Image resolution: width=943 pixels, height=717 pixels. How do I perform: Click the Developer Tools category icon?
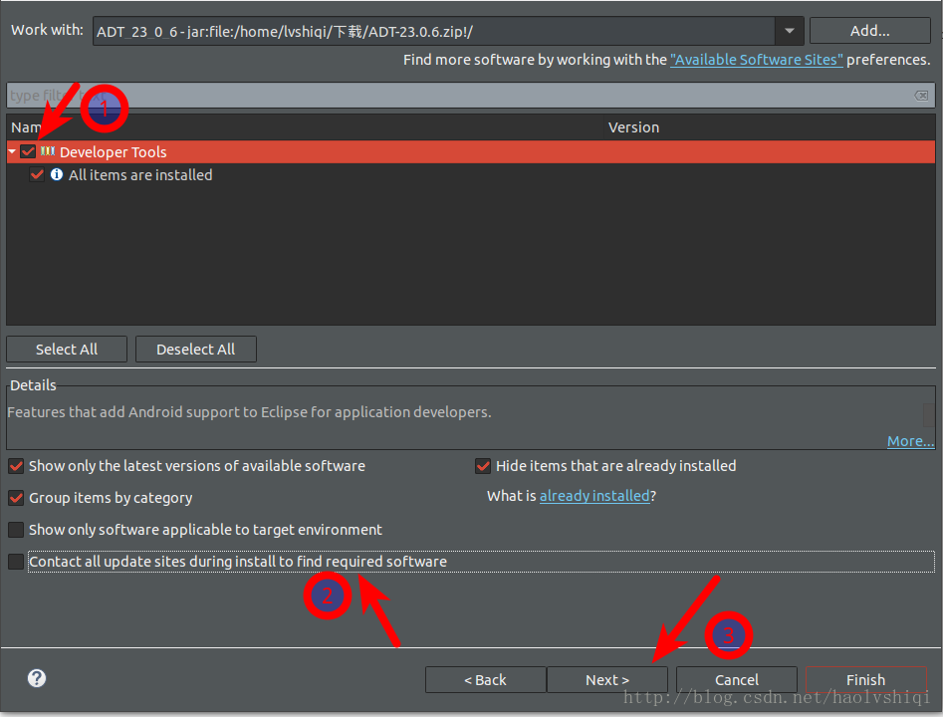pos(48,151)
